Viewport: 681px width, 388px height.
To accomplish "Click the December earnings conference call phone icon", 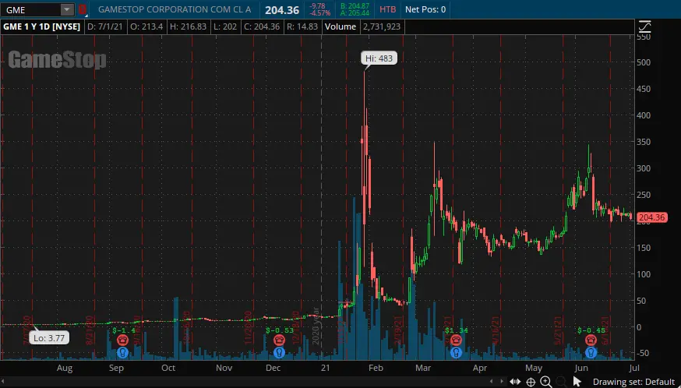I will pos(279,340).
